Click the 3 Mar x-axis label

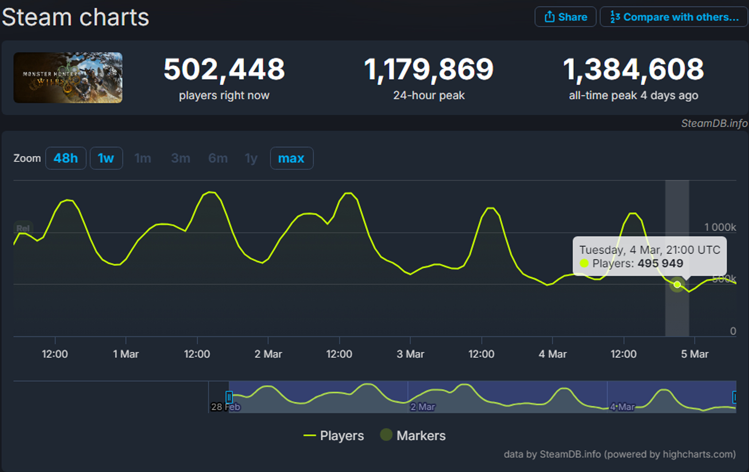pyautogui.click(x=410, y=354)
